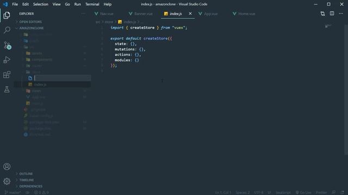
Task: Open the Terminal menu
Action: pyautogui.click(x=92, y=4)
